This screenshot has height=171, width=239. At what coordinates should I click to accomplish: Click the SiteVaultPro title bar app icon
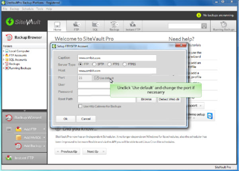click(3, 3)
